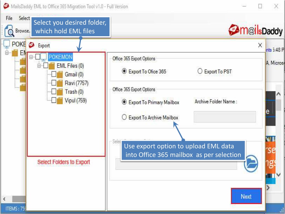This screenshot has height=214, width=285.
Task: Click the first folder icon under main window computer
Action: point(15,53)
